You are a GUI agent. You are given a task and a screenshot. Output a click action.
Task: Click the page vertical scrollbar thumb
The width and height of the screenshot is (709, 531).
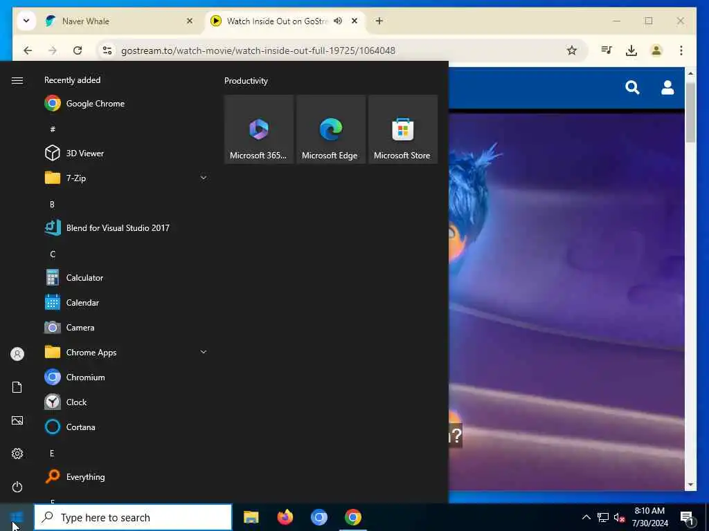tap(690, 113)
